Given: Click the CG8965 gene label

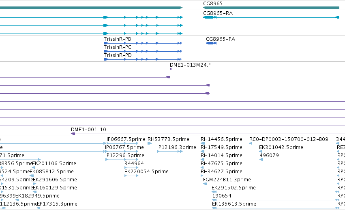Looking at the screenshot, I should (213, 4).
